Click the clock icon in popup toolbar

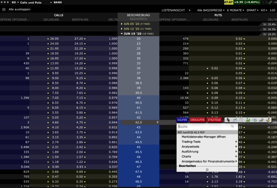(254, 120)
